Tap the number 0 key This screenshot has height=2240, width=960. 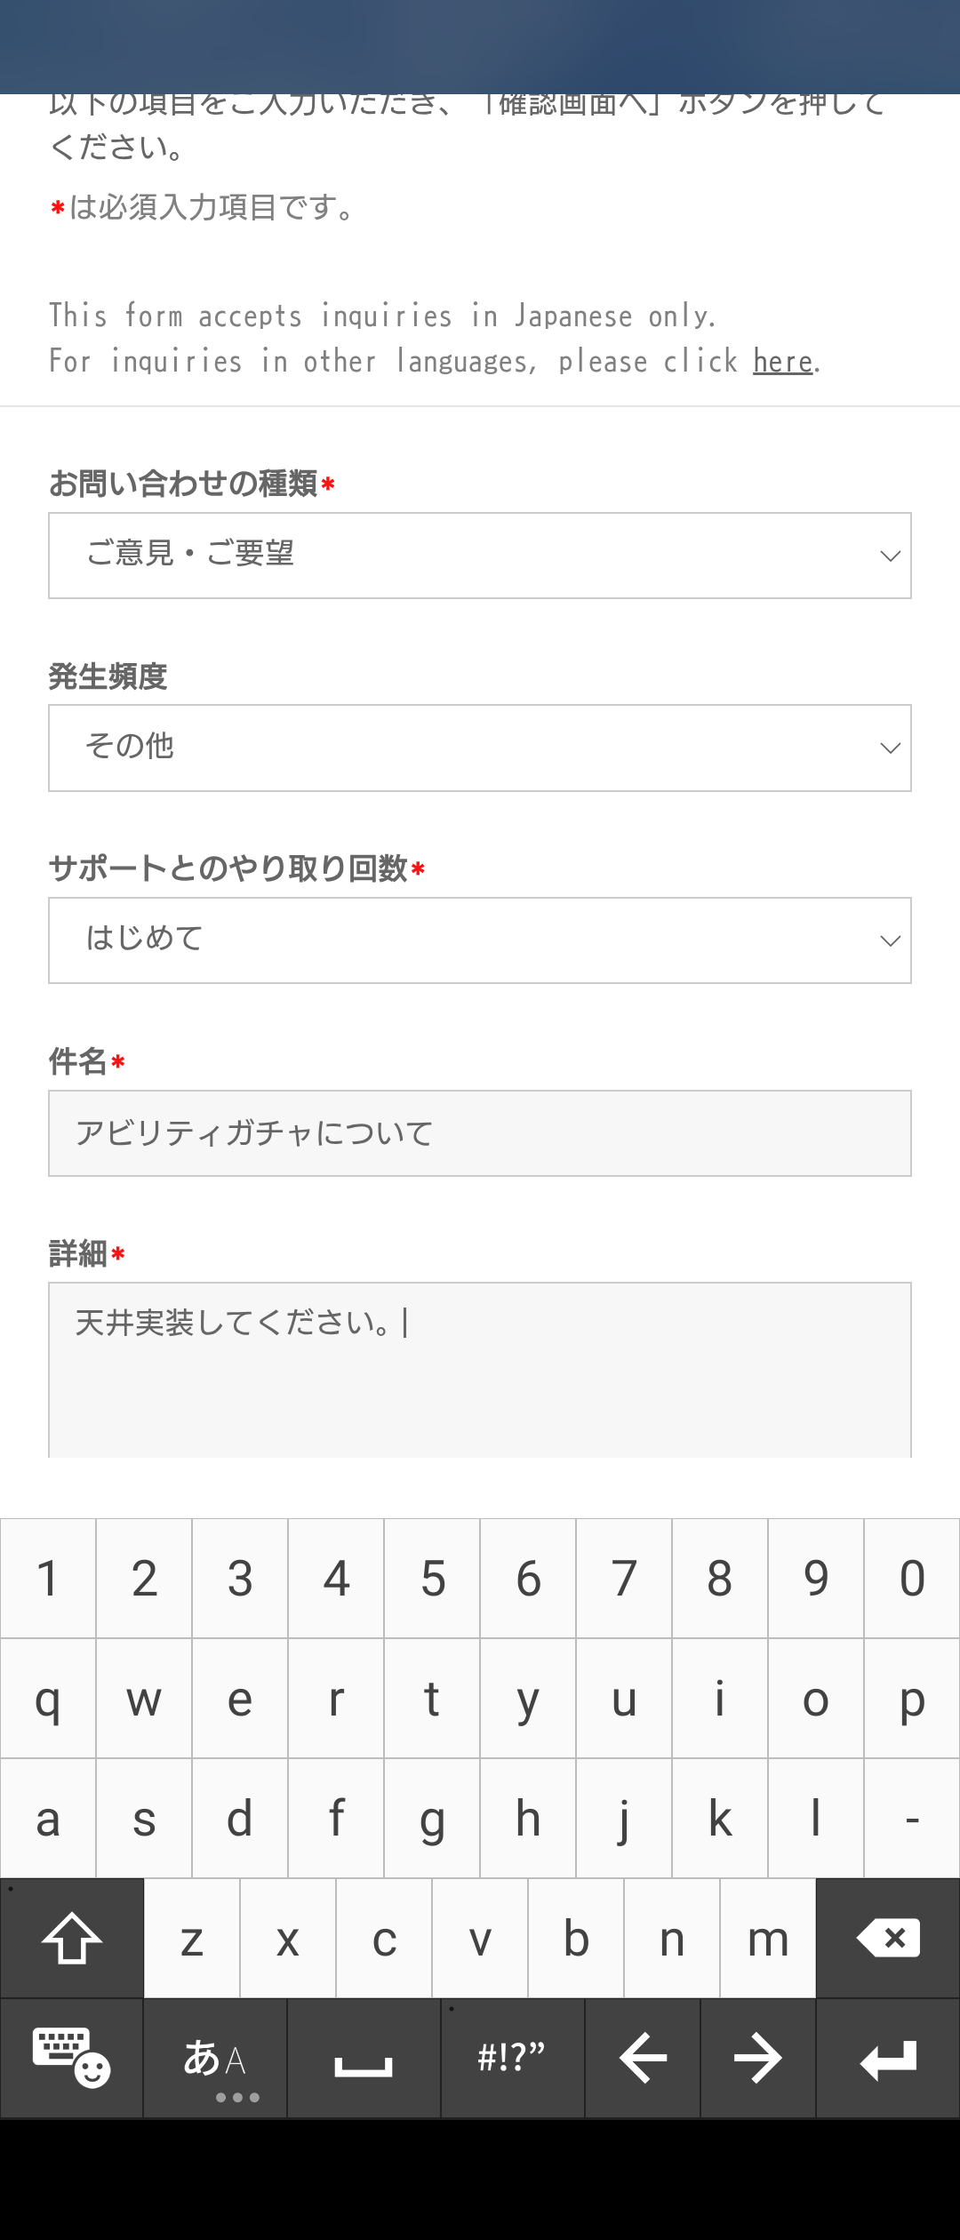(x=912, y=1579)
